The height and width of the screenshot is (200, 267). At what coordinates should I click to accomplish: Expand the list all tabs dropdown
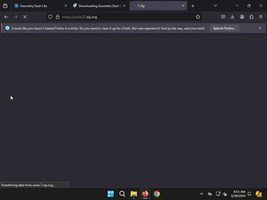215,6
